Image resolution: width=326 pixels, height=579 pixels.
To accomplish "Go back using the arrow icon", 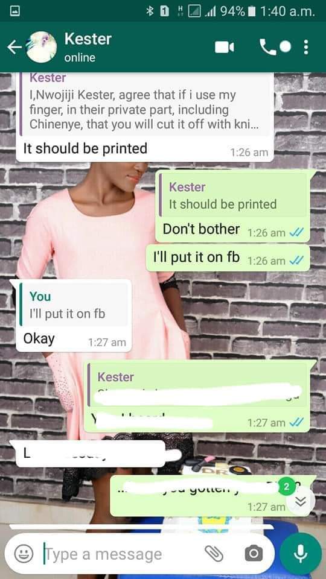I will click(x=14, y=47).
